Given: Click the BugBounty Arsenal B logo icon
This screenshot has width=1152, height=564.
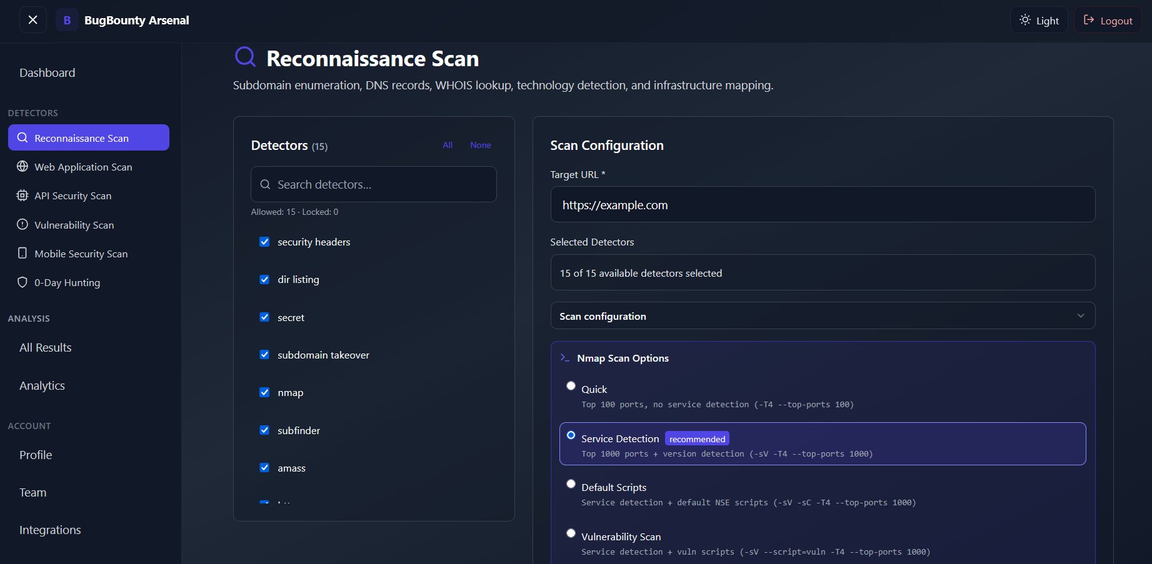Looking at the screenshot, I should pyautogui.click(x=67, y=20).
